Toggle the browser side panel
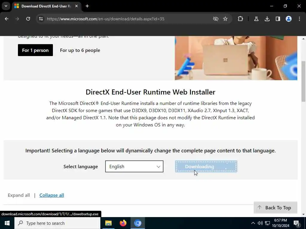This screenshot has height=229, width=306. point(278,19)
